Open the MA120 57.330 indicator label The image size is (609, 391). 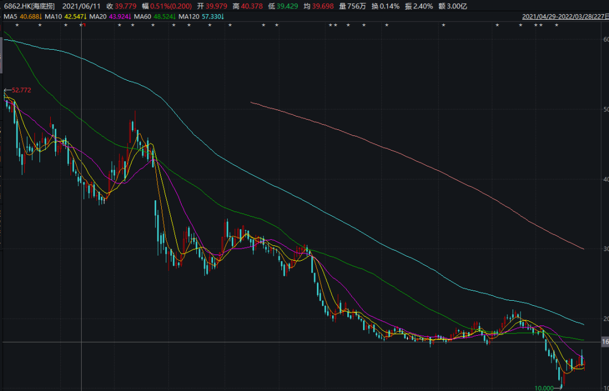(x=202, y=17)
